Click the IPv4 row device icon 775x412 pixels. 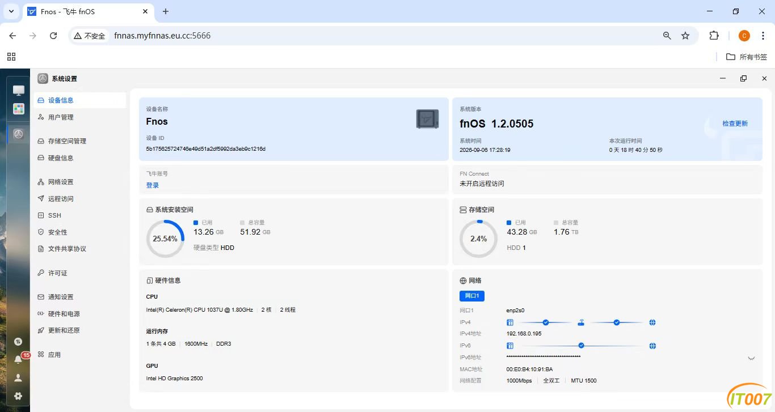click(510, 322)
